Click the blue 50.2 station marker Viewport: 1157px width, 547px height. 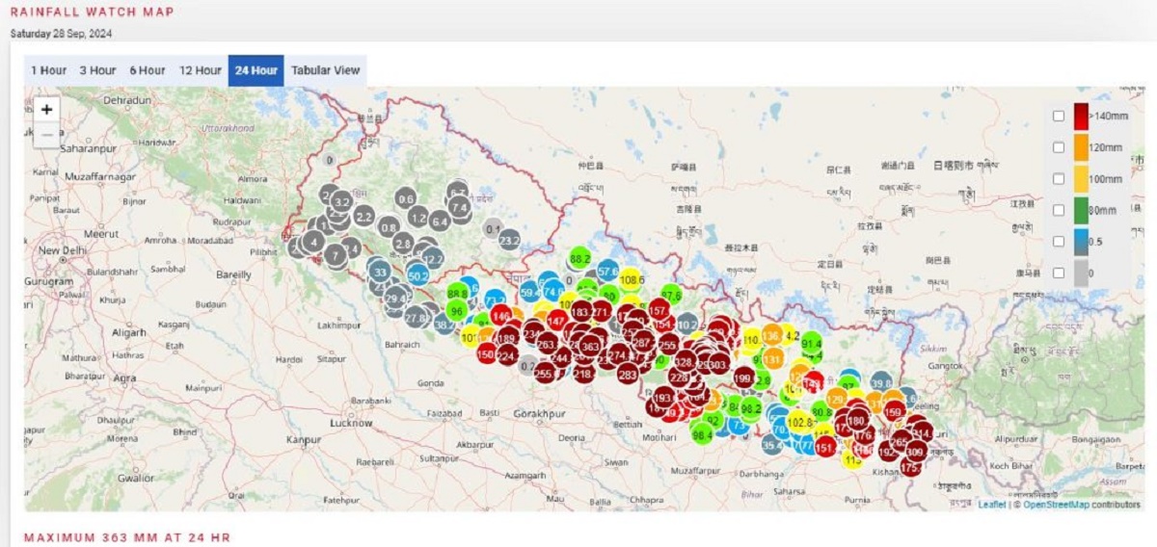click(418, 275)
